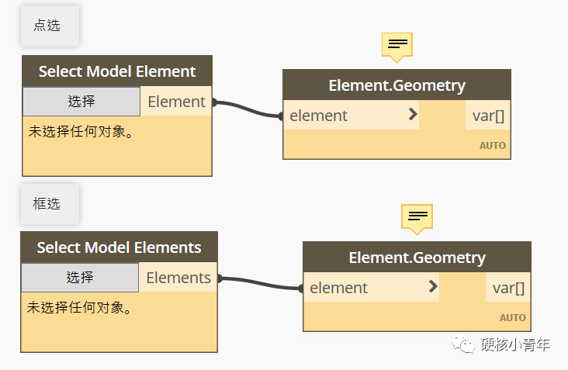Click the yellow note icon above the Element.Geometry node wired to Select Model Element
568x370 pixels.
coord(397,46)
